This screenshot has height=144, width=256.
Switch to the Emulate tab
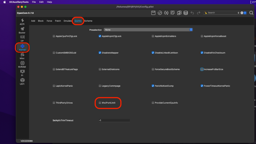click(x=68, y=21)
